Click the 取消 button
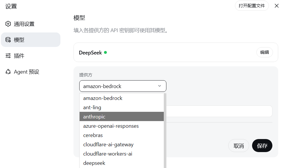The width and height of the screenshot is (284, 168). [238, 146]
